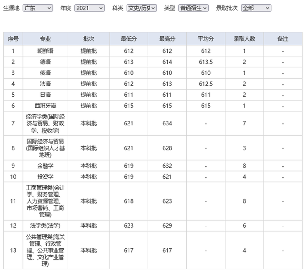The height and width of the screenshot is (273, 305).
Task: Click highest score 628 in row 8
Action: 167,148
